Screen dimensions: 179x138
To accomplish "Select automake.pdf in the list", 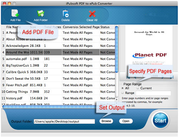I will [x=58, y=59].
